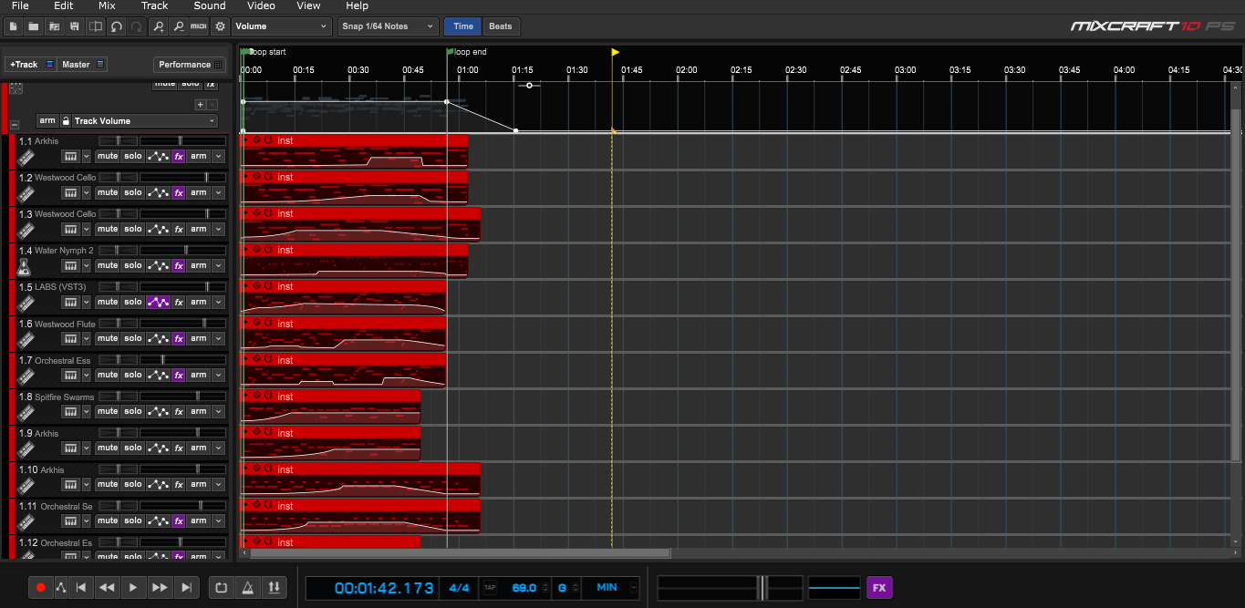
Task: Arm track 1.8 Spitfire Swarms
Action: point(199,411)
